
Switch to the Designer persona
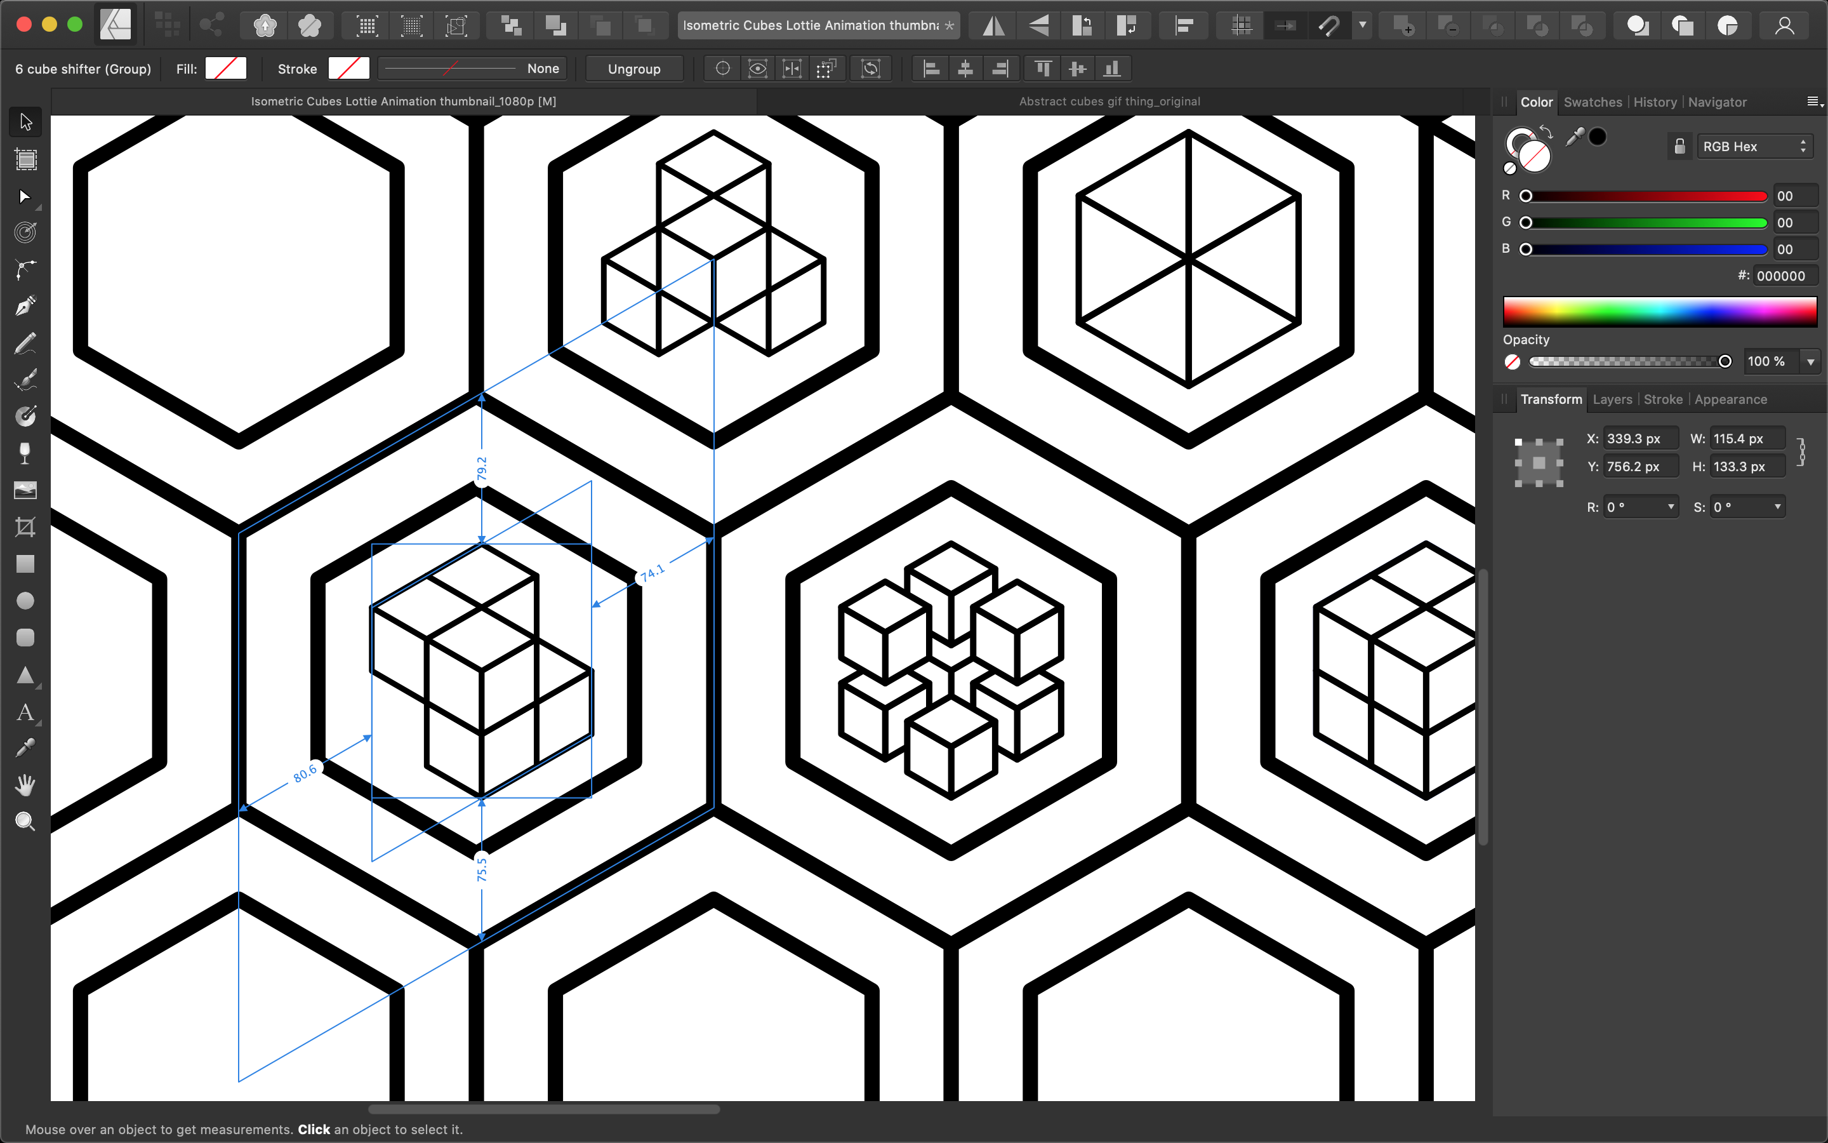(116, 25)
